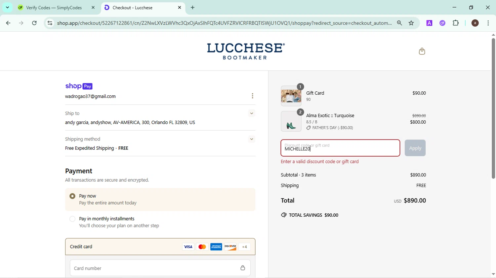Click the Payment section heading
This screenshot has width=496, height=278.
(79, 171)
